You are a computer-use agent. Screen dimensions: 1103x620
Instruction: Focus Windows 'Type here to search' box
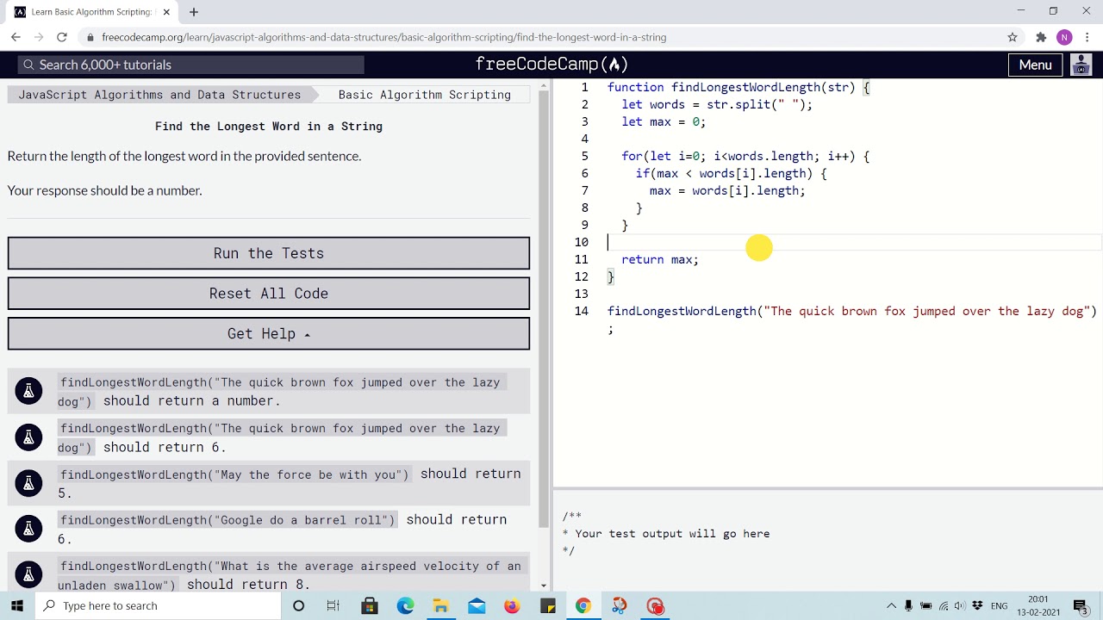pyautogui.click(x=159, y=605)
